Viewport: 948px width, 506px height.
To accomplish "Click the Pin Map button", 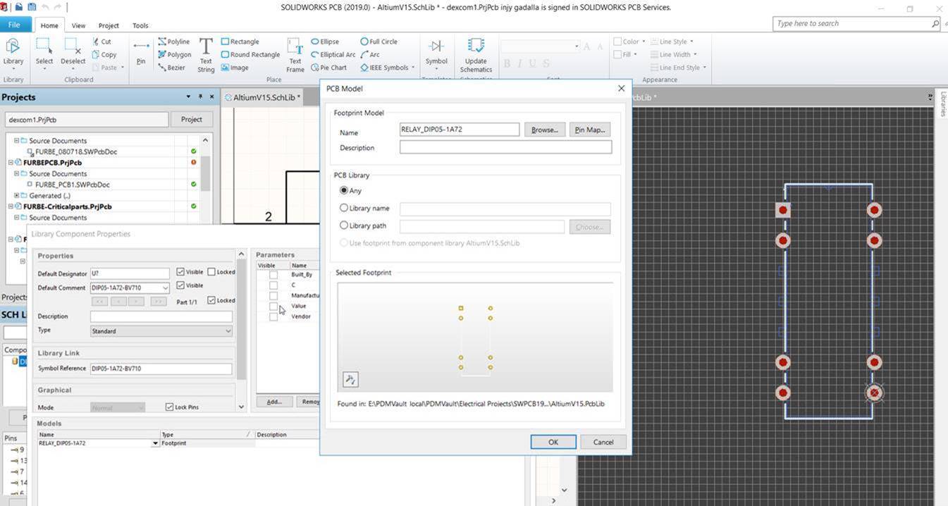I will tap(589, 130).
